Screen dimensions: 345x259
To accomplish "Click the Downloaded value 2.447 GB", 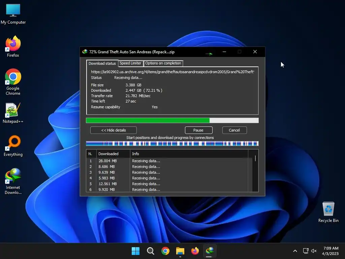I will (x=144, y=90).
